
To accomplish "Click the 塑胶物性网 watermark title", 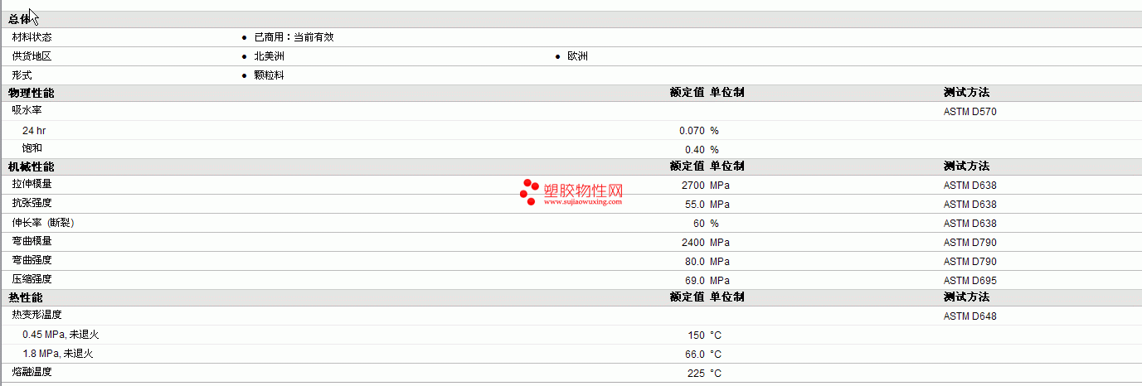I will 583,190.
